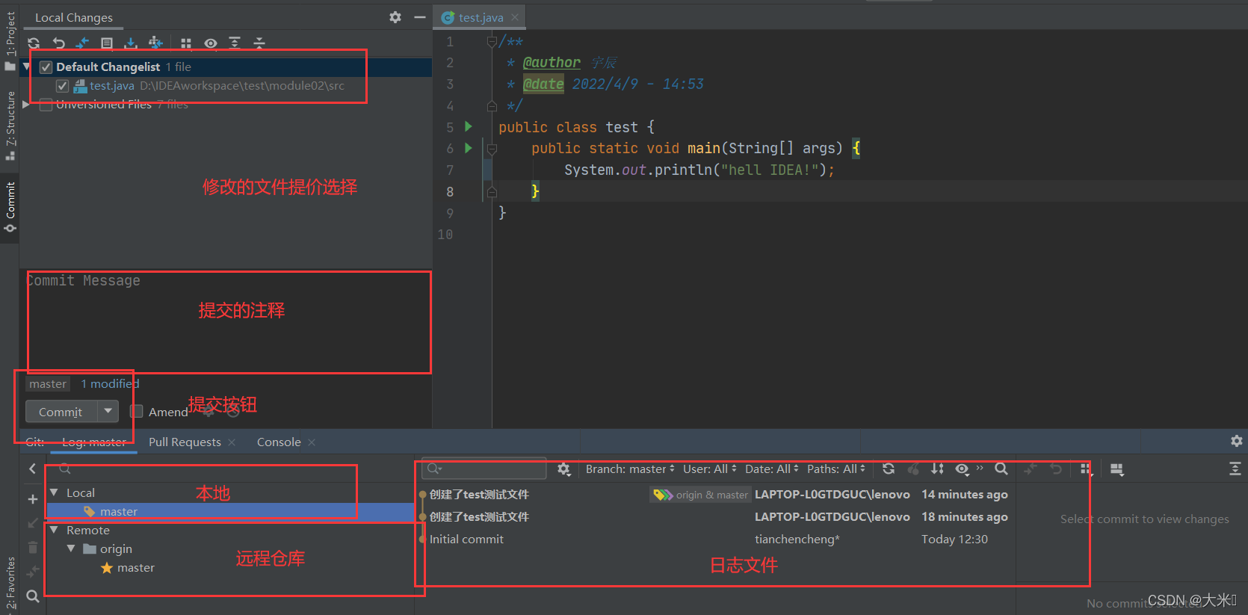Check the Unversioned Files checkbox

pos(46,105)
